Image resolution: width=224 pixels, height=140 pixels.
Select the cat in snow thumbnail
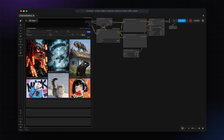click(58, 85)
